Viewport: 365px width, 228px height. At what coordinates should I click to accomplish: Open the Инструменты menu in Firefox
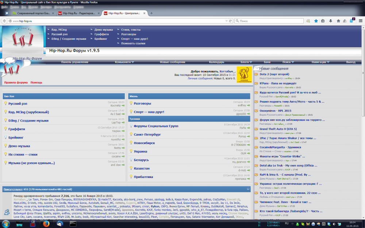point(62,7)
